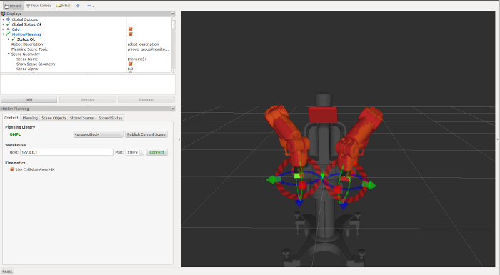This screenshot has width=500, height=275.
Task: Click the Reset button at bottom
Action: tap(7, 271)
